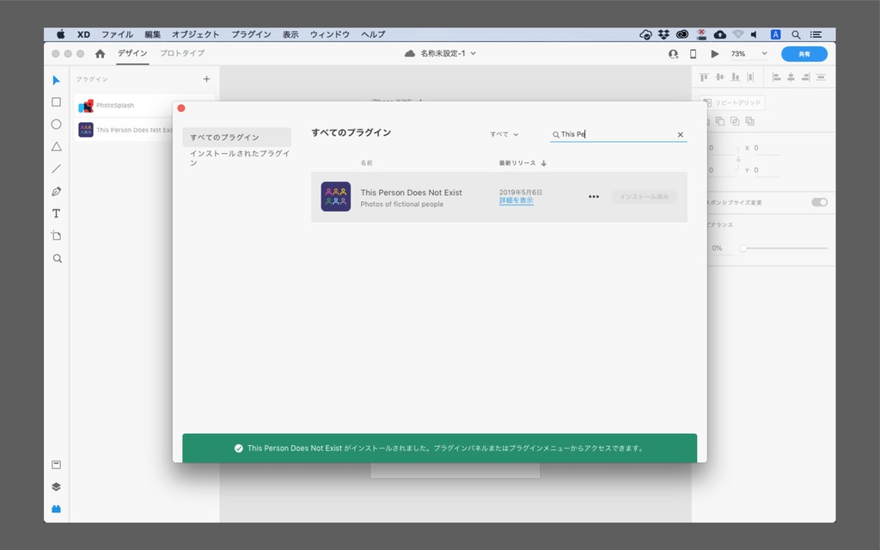Go to Home screen icon
This screenshot has width=880, height=550.
click(x=100, y=53)
